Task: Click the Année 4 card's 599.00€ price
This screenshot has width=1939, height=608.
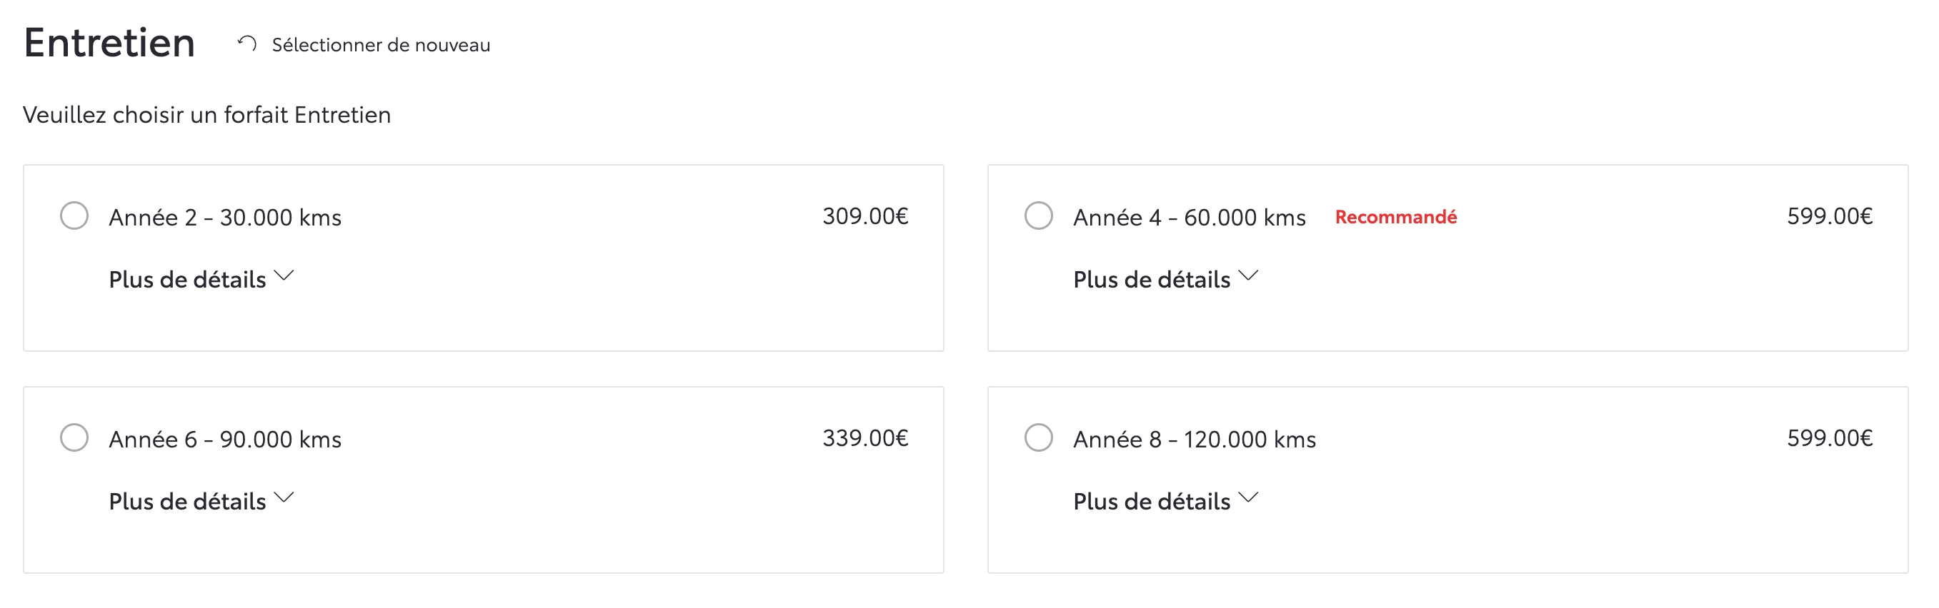Action: pos(1829,216)
